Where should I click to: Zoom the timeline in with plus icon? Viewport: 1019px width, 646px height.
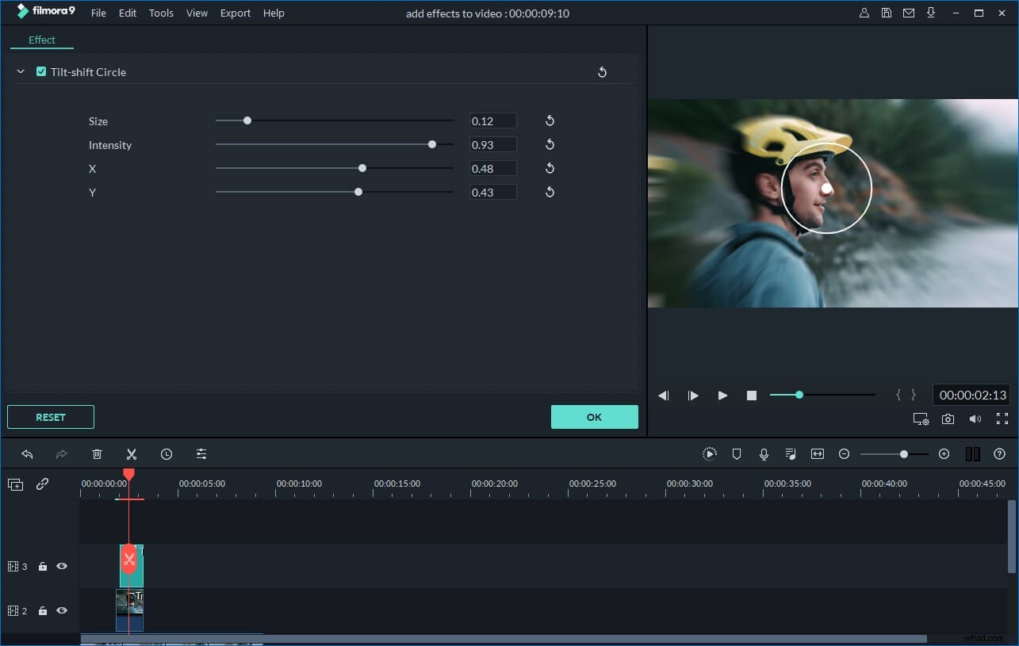tap(944, 453)
